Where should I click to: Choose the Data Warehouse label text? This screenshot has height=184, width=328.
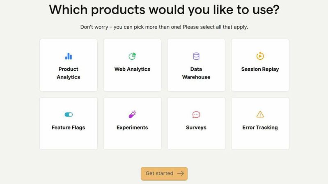point(196,73)
